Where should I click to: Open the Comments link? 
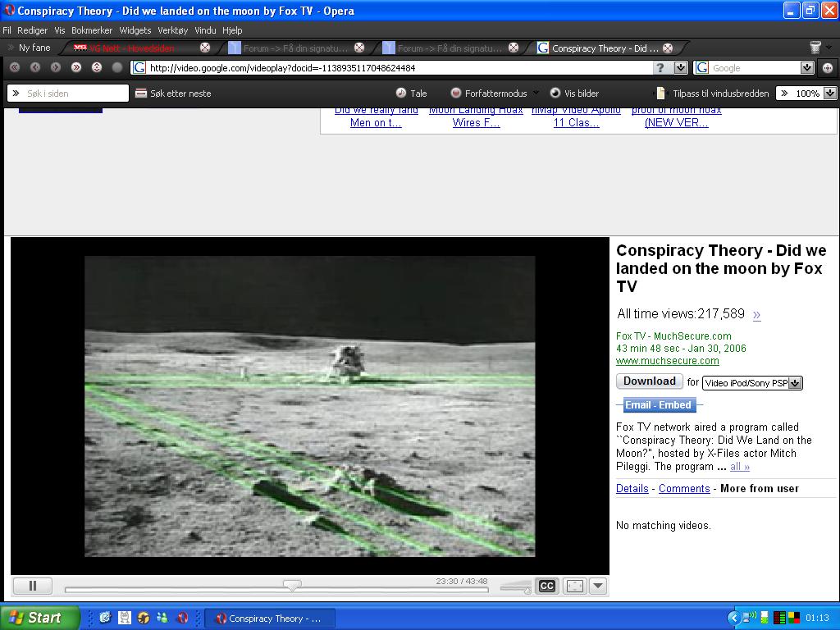684,488
